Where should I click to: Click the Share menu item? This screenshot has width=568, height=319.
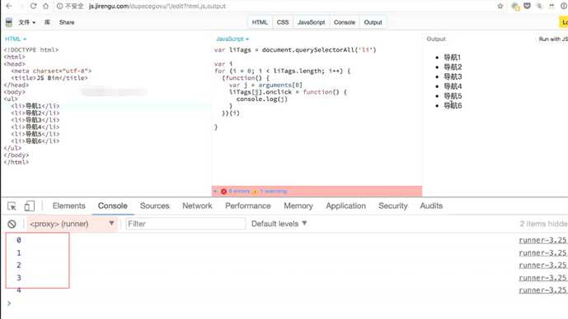click(x=67, y=22)
